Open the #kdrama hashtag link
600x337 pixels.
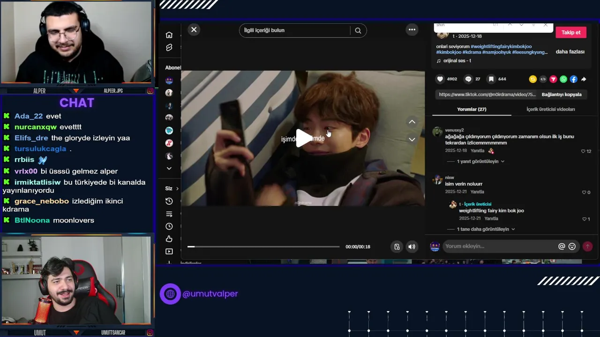[x=472, y=52]
